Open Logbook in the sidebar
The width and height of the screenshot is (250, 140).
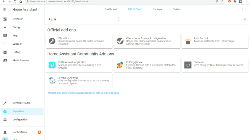(22, 44)
